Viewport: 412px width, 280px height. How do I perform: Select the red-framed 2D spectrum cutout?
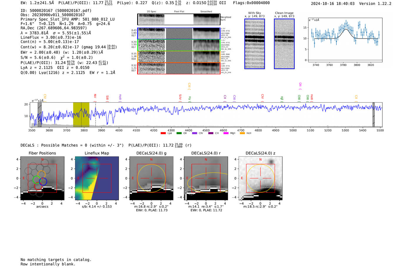151,68
